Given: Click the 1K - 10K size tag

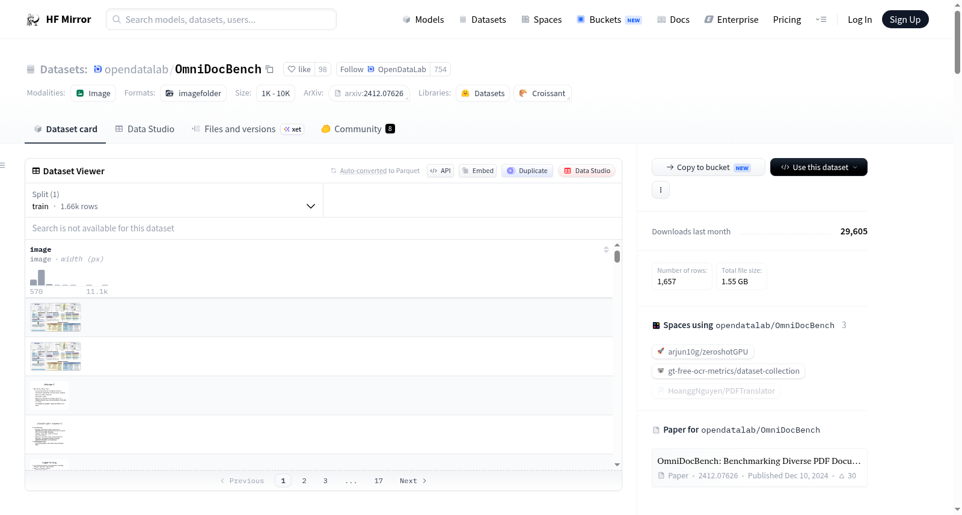Looking at the screenshot, I should [275, 94].
